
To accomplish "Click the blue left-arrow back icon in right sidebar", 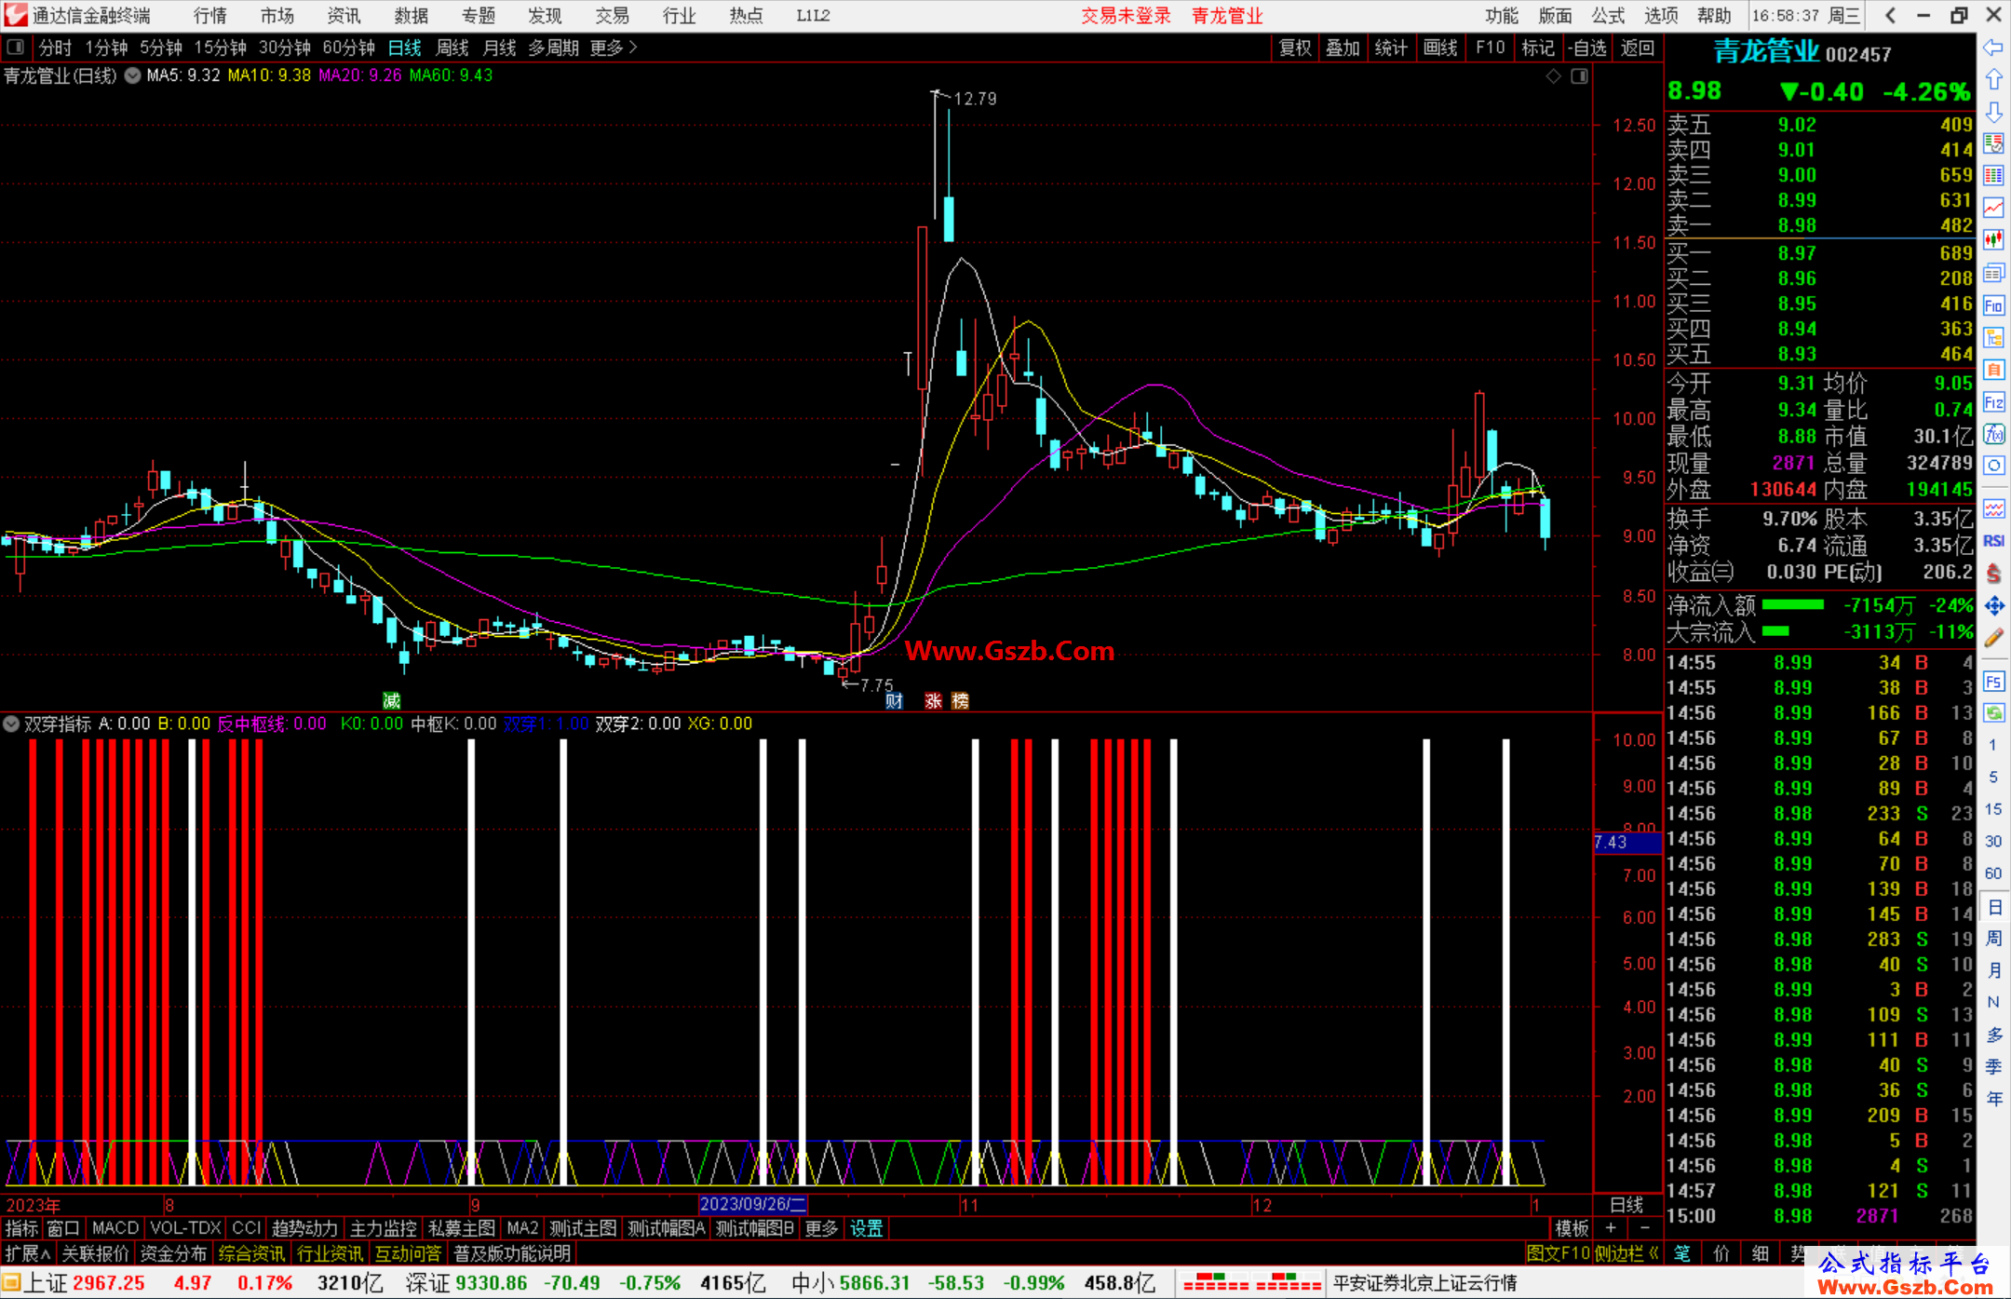I will coord(1993,47).
